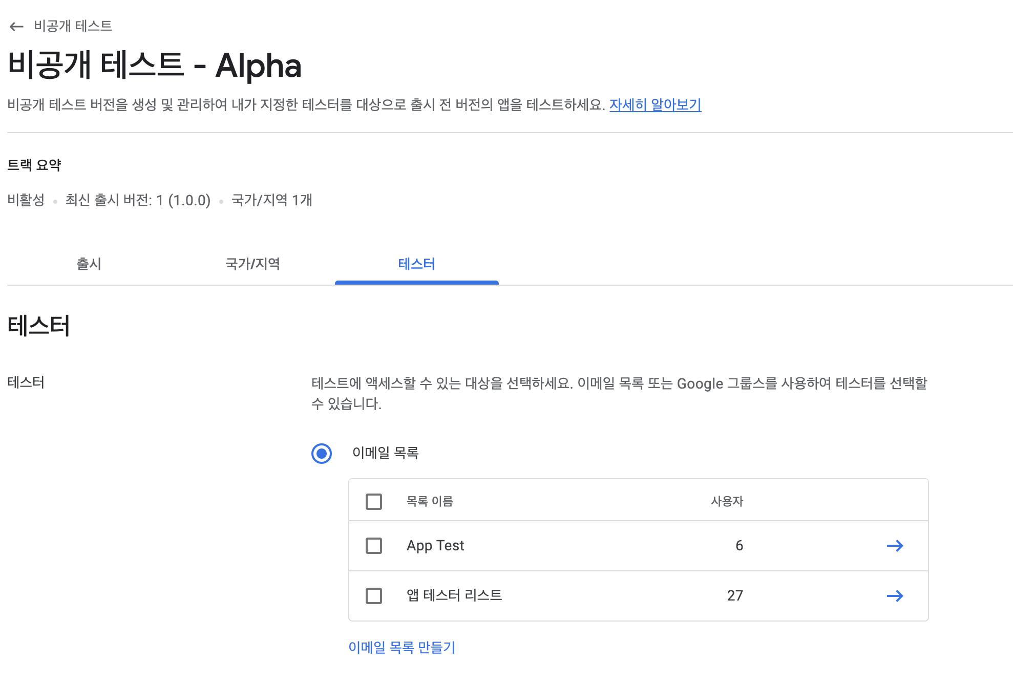Image resolution: width=1013 pixels, height=685 pixels.
Task: Check the App Test list checkbox
Action: 374,546
